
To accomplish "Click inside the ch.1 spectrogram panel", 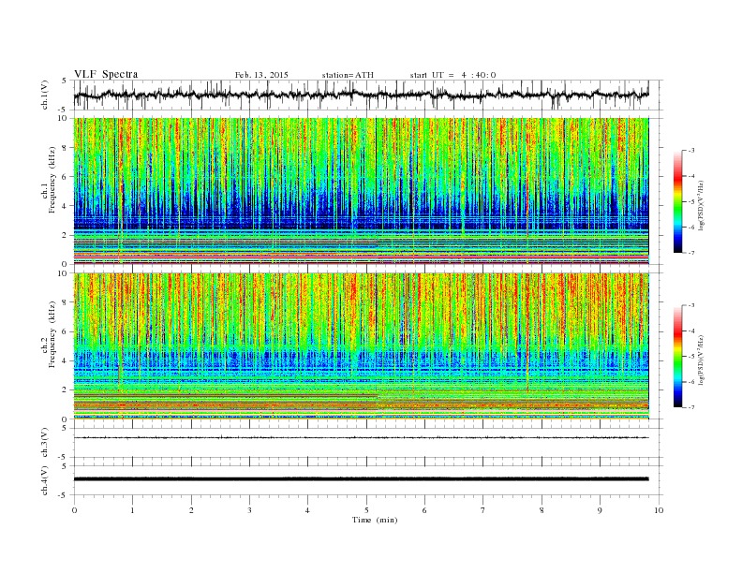I will tap(361, 191).
